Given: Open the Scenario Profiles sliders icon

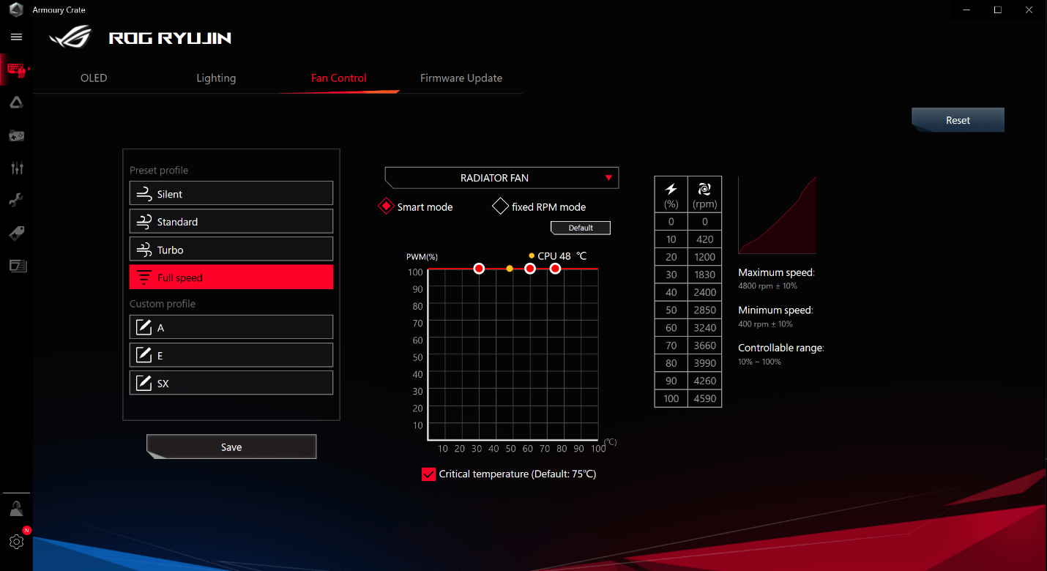Looking at the screenshot, I should click(17, 168).
